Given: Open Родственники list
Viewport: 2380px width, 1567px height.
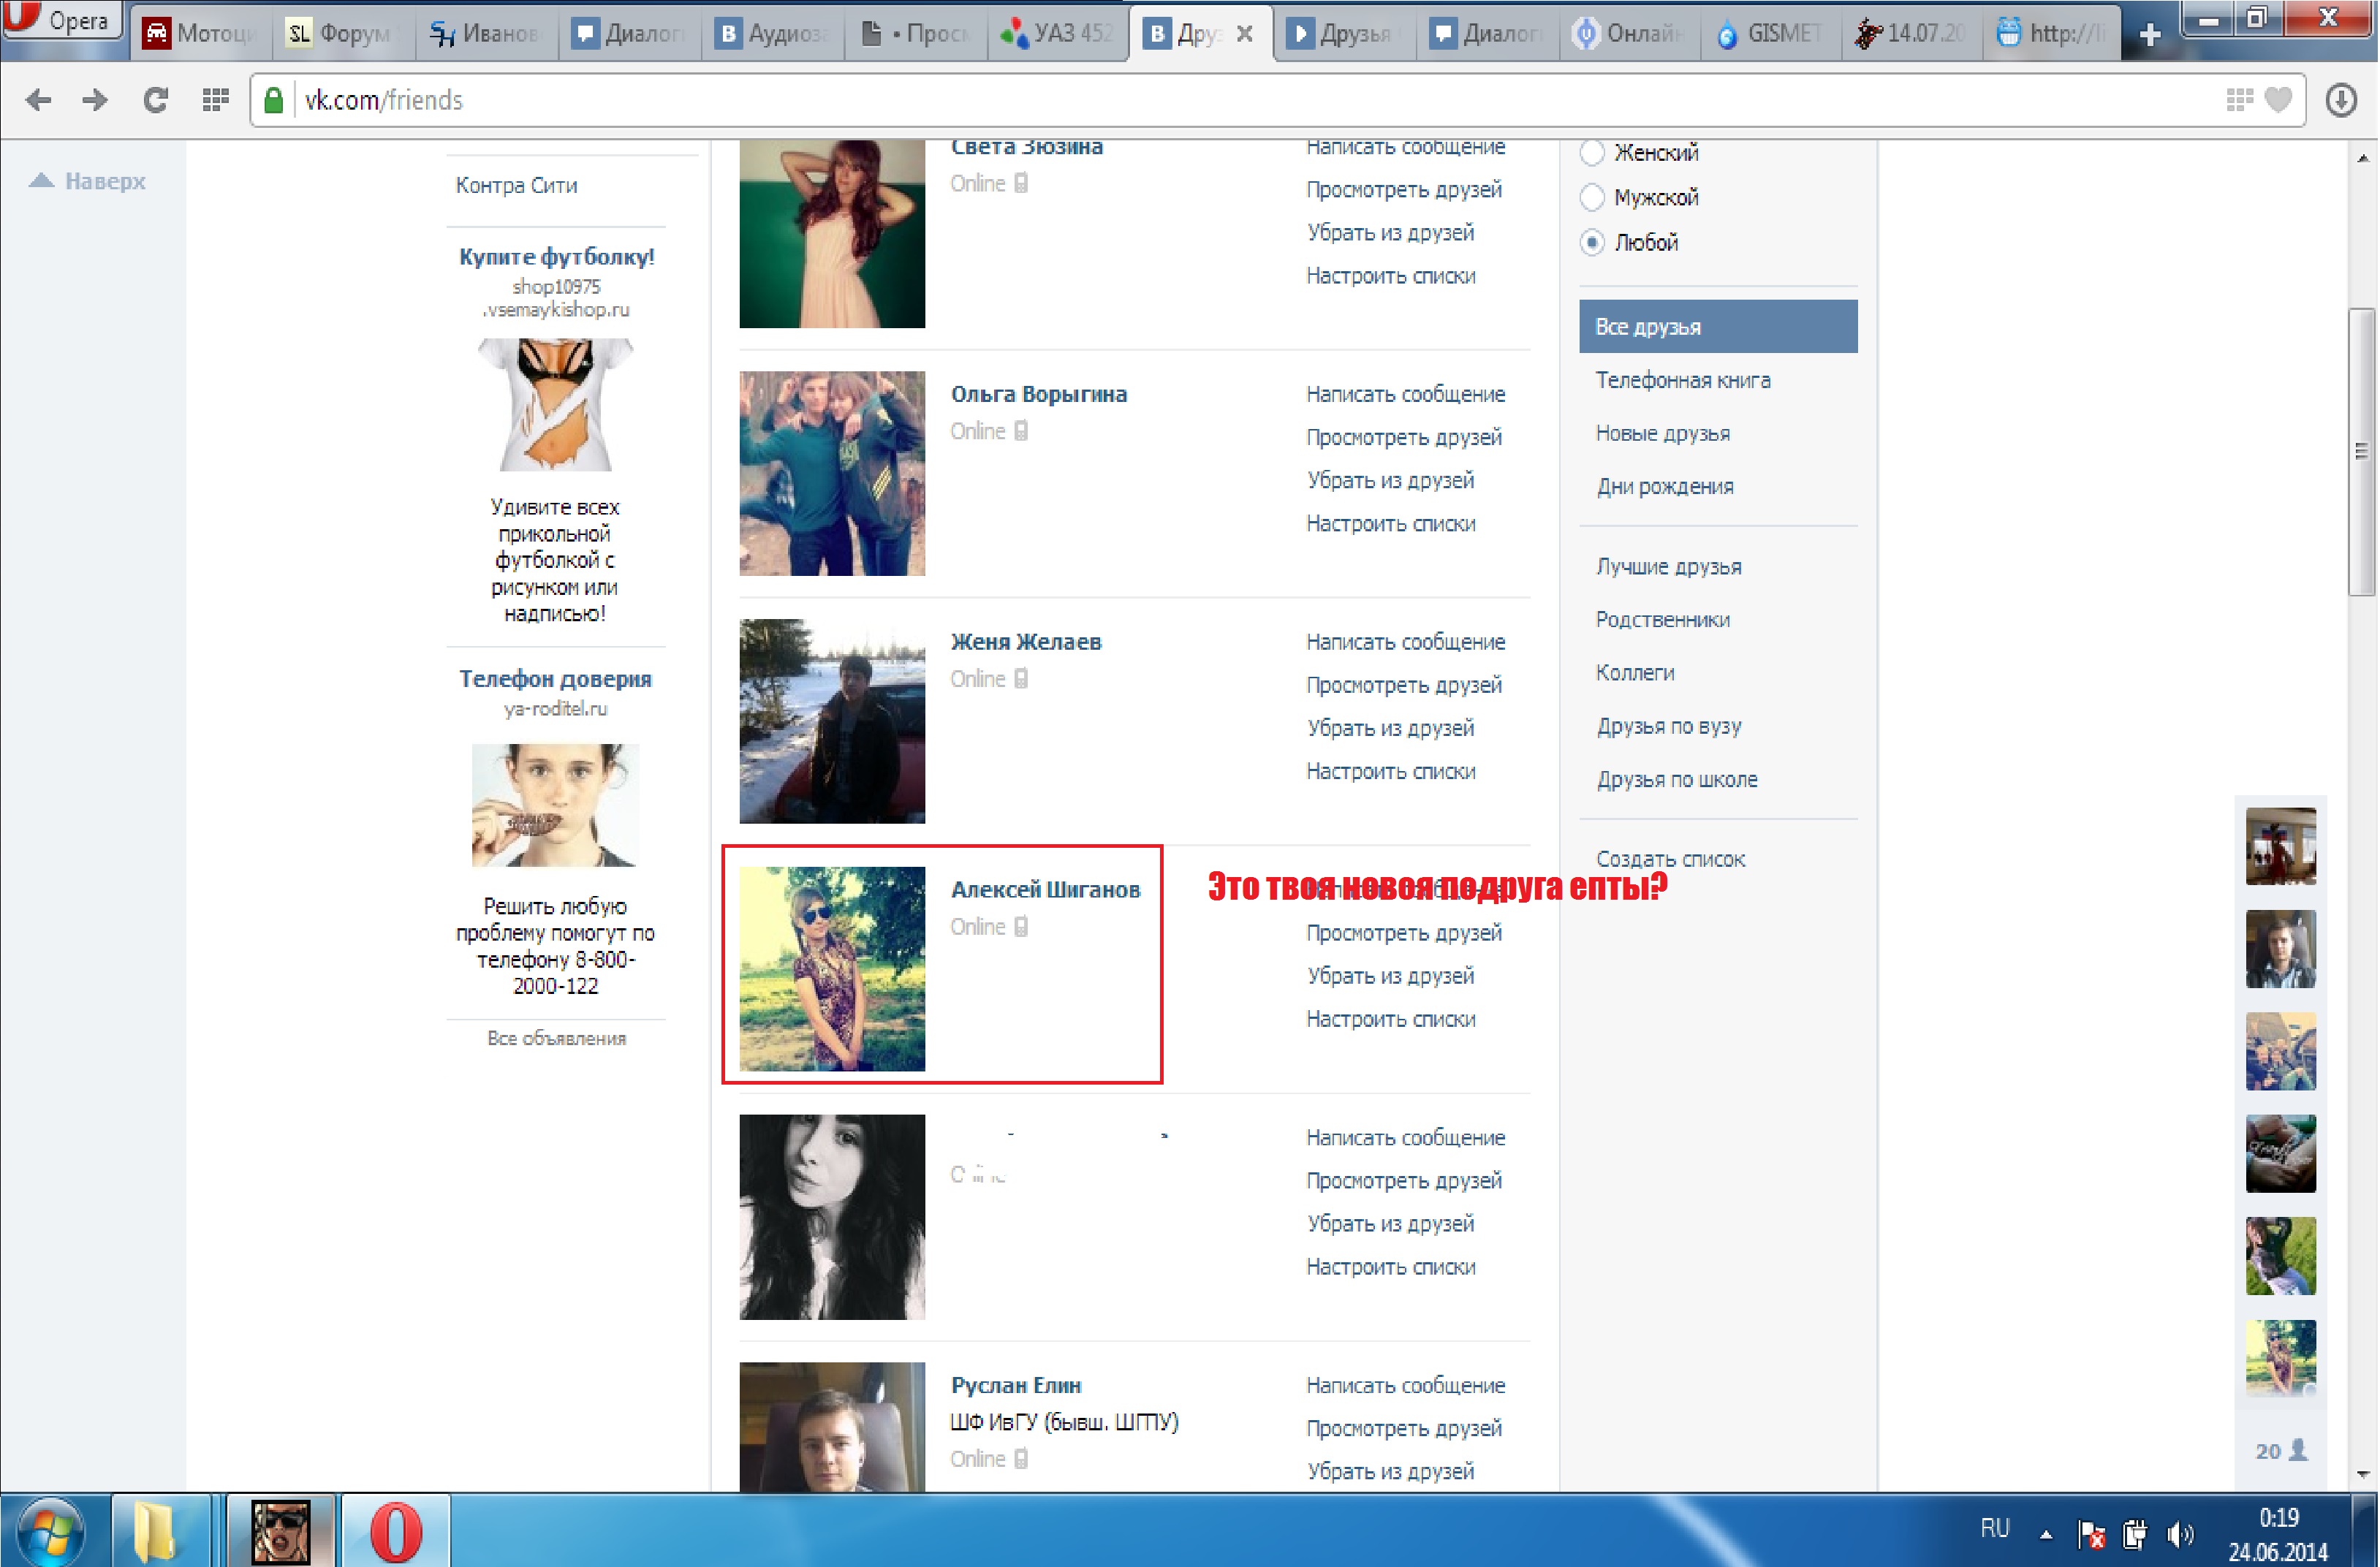Looking at the screenshot, I should 1662,619.
